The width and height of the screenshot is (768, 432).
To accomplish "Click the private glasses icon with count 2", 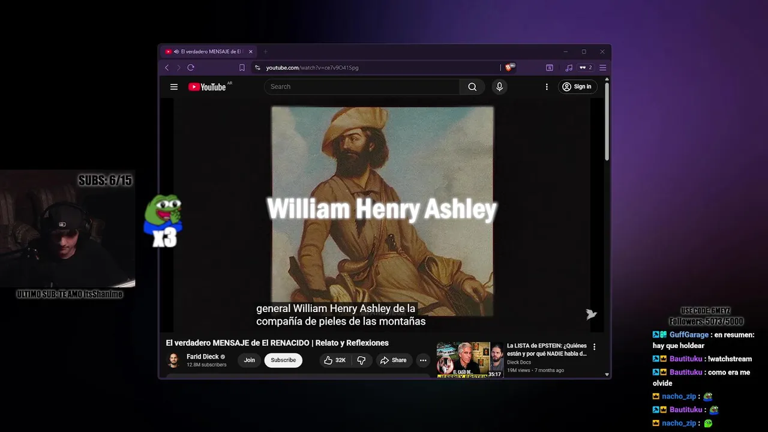I will point(586,68).
